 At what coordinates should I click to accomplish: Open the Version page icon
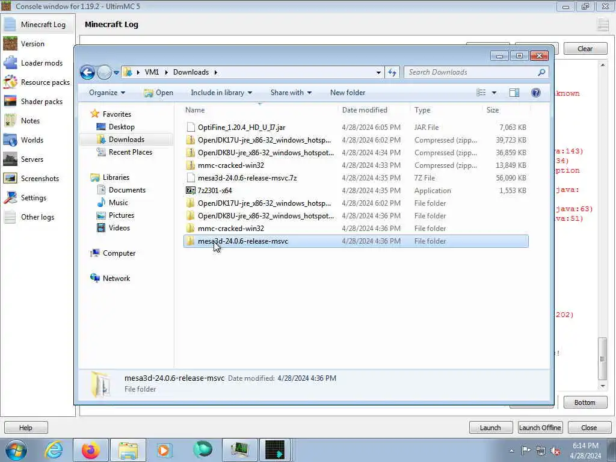tap(10, 43)
